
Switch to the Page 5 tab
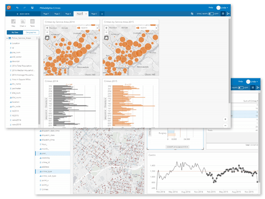click(94, 14)
